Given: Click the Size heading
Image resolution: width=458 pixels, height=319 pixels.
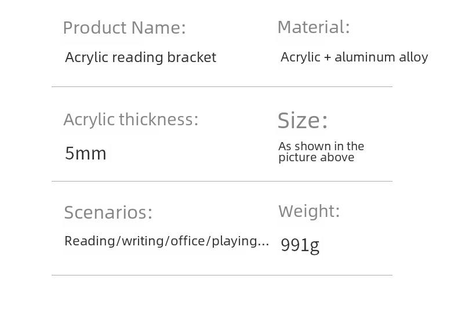Looking at the screenshot, I should point(303,121).
